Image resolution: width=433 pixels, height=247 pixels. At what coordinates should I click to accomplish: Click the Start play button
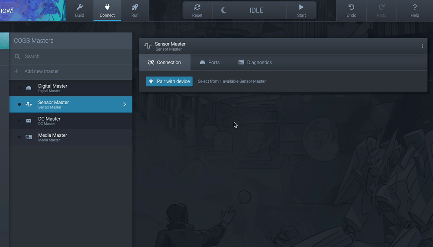301,10
